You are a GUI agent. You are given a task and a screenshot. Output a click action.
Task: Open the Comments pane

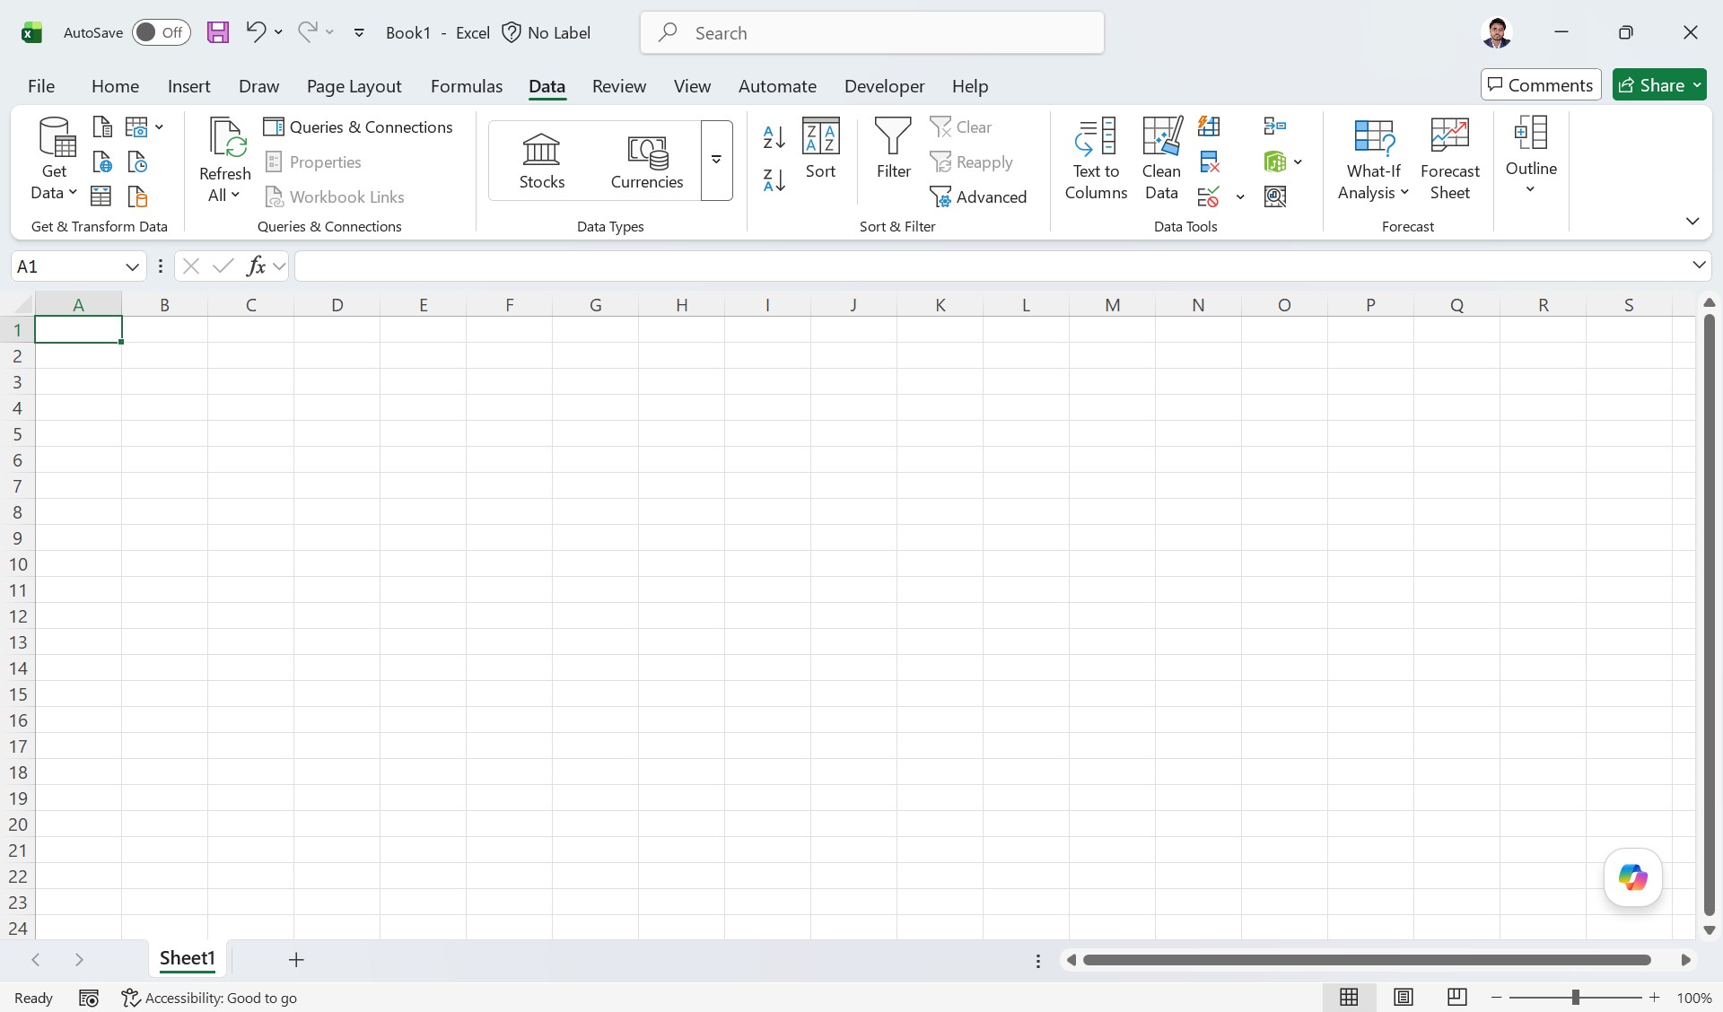[1540, 84]
